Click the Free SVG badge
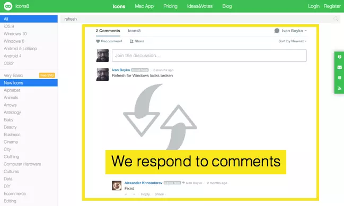Viewport: 344px width, 206px height. tap(47, 75)
